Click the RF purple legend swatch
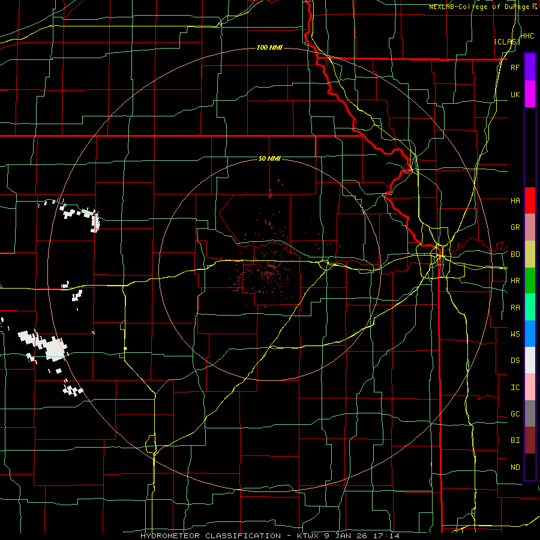Image resolution: width=540 pixels, height=540 pixels. pyautogui.click(x=530, y=67)
